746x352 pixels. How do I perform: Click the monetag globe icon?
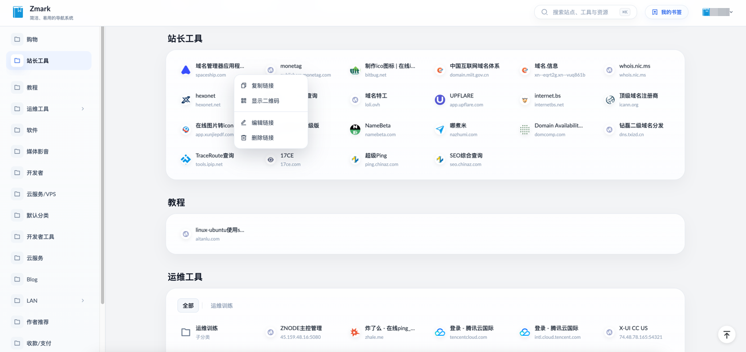(271, 70)
